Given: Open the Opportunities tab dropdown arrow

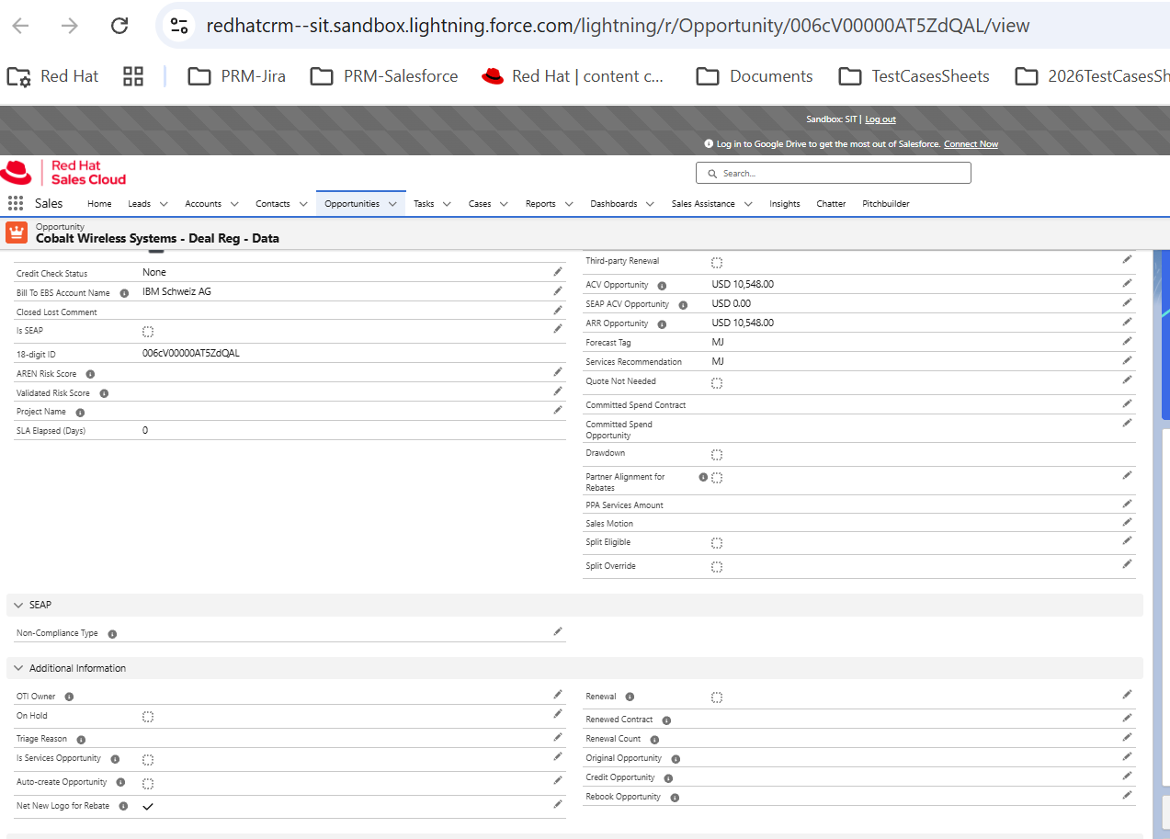Looking at the screenshot, I should (x=392, y=204).
